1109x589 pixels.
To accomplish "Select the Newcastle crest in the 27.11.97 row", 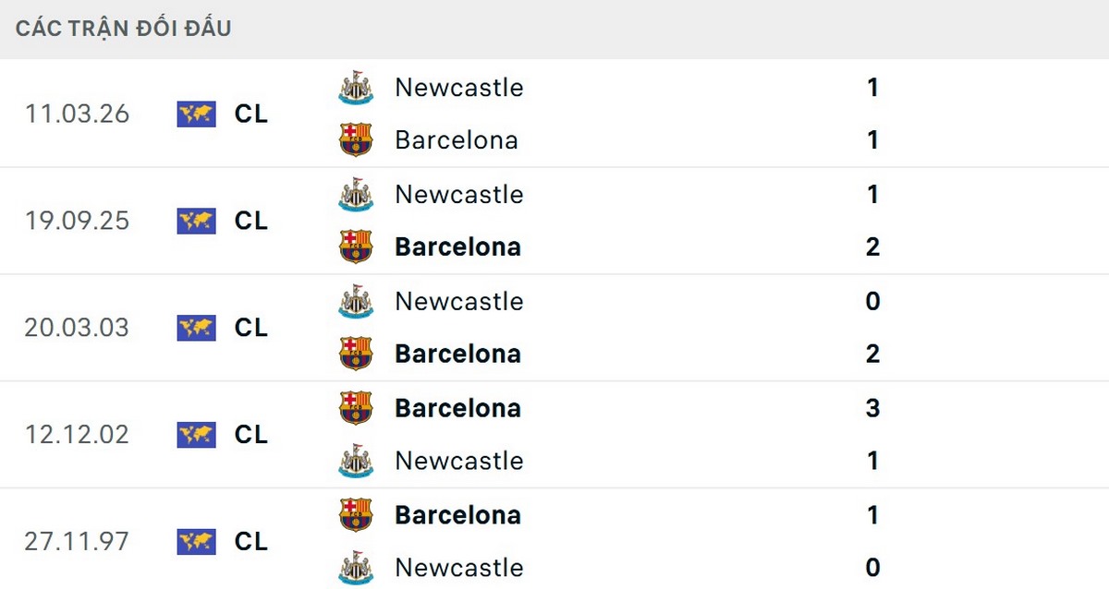I will point(356,567).
